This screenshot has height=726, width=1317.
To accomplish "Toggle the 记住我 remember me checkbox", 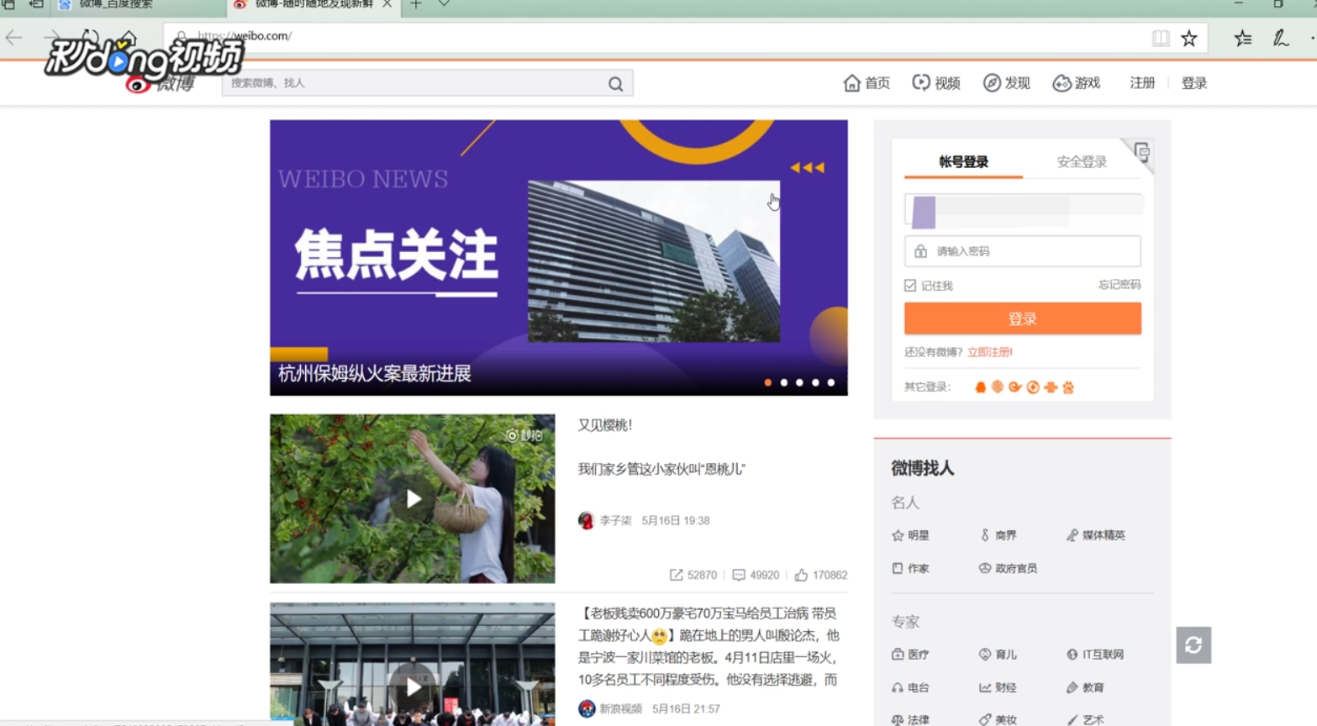I will point(910,286).
